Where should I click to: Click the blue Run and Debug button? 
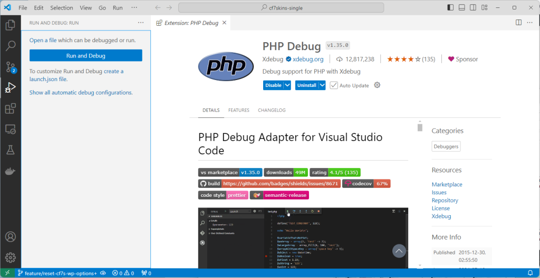[x=85, y=56]
